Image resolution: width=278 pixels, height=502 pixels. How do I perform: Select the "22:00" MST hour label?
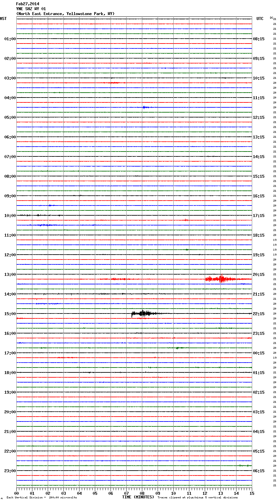tap(10, 451)
